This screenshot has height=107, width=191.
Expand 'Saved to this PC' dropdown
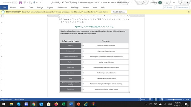coord(131,3)
